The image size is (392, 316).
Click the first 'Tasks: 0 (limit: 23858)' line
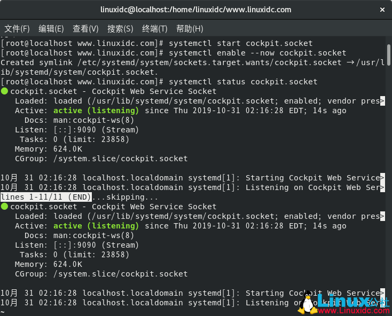click(x=74, y=139)
